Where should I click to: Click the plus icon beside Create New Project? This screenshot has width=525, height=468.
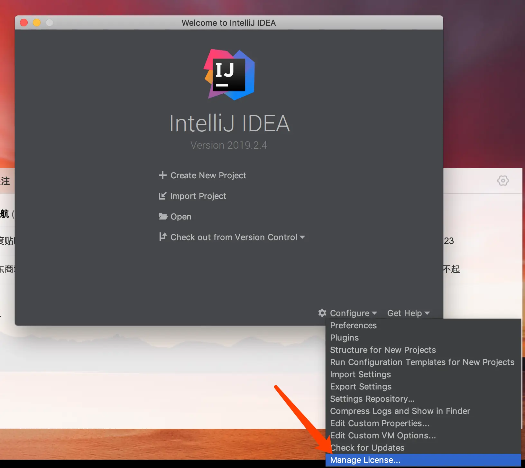163,175
